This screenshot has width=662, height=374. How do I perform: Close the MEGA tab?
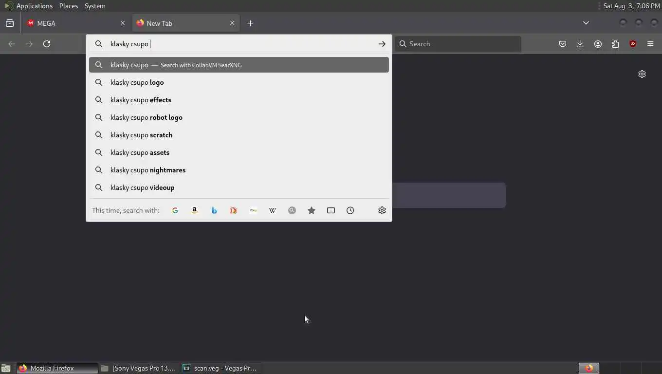tap(123, 23)
